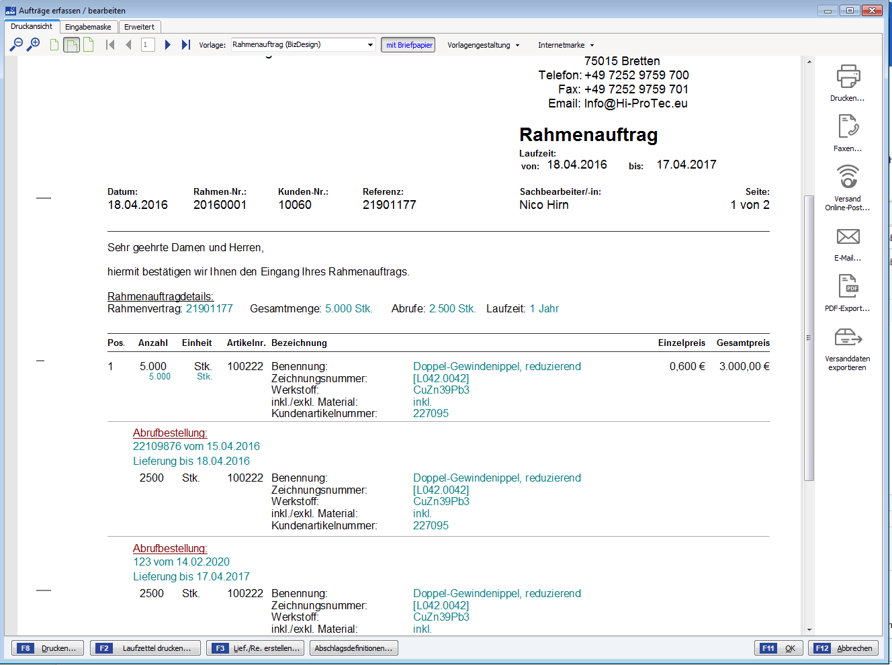892x665 pixels.
Task: Select the single page view icon
Action: tap(54, 45)
